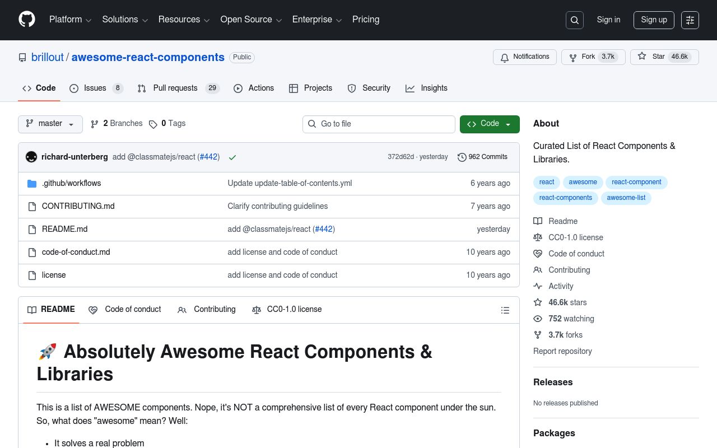Open the search magnifier icon
This screenshot has width=717, height=448.
coord(575,20)
